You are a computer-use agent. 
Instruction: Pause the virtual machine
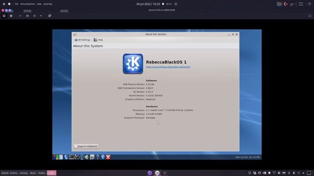tap(27, 16)
